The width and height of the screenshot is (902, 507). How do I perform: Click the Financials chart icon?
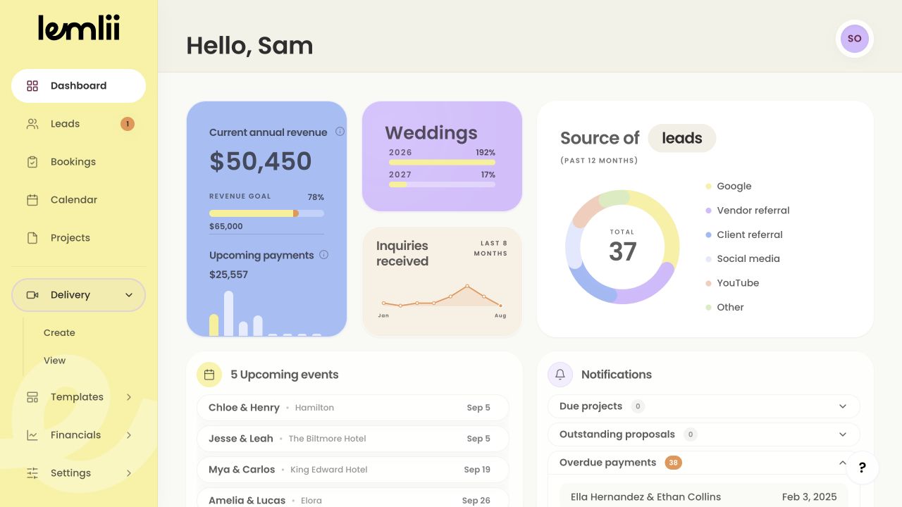[x=32, y=435]
